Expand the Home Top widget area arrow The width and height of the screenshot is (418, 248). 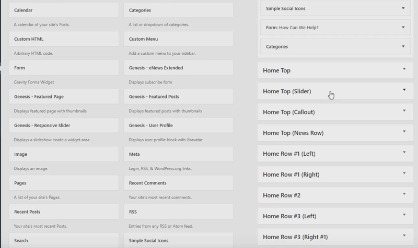coord(404,69)
